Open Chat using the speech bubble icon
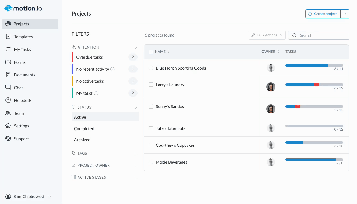 pyautogui.click(x=8, y=88)
